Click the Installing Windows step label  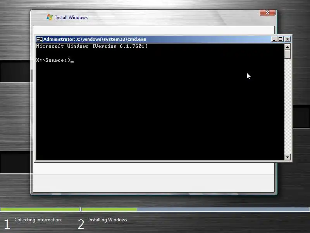[x=108, y=220]
